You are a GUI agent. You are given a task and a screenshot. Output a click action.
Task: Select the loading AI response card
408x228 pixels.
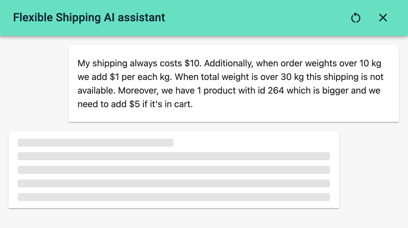(x=174, y=170)
